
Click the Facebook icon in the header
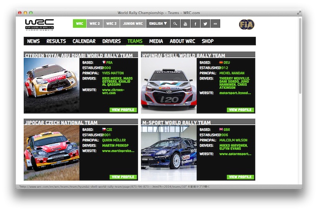(195, 23)
